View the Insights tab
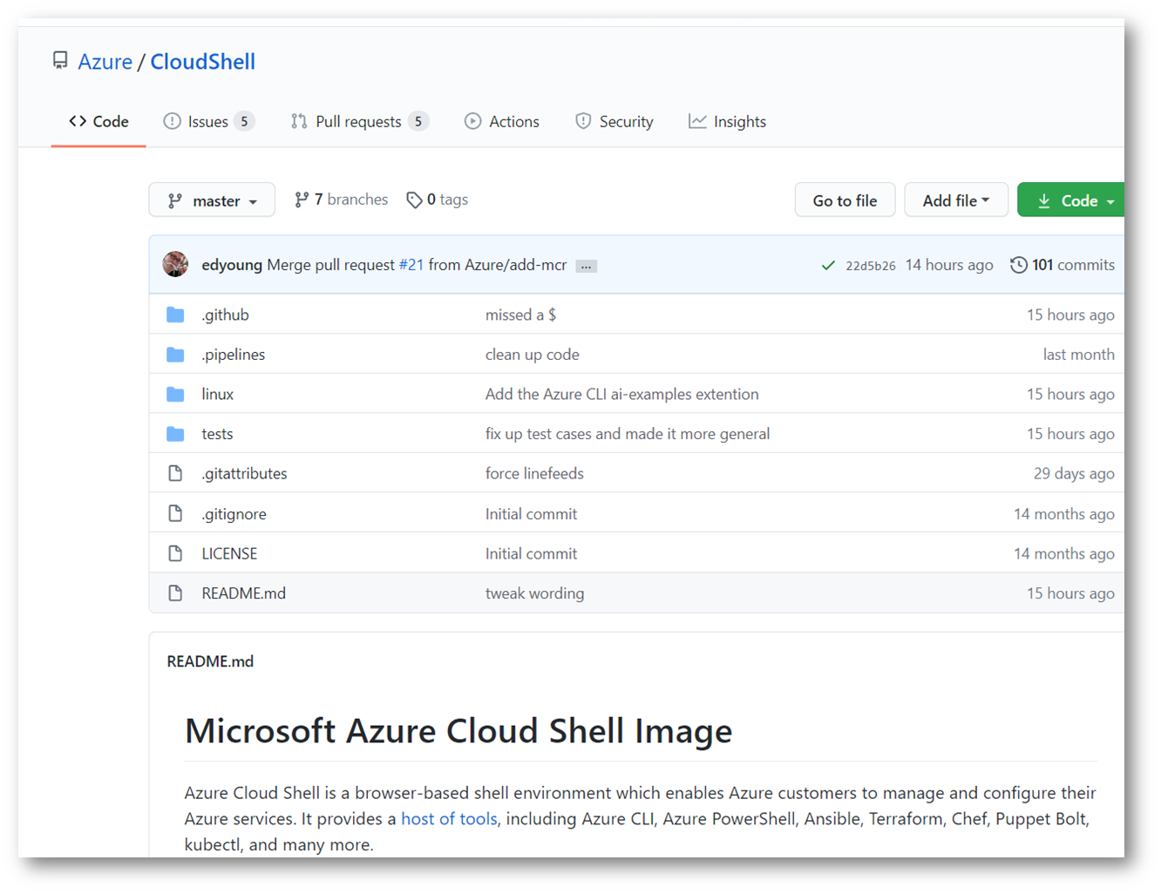The width and height of the screenshot is (1161, 894). (x=728, y=122)
